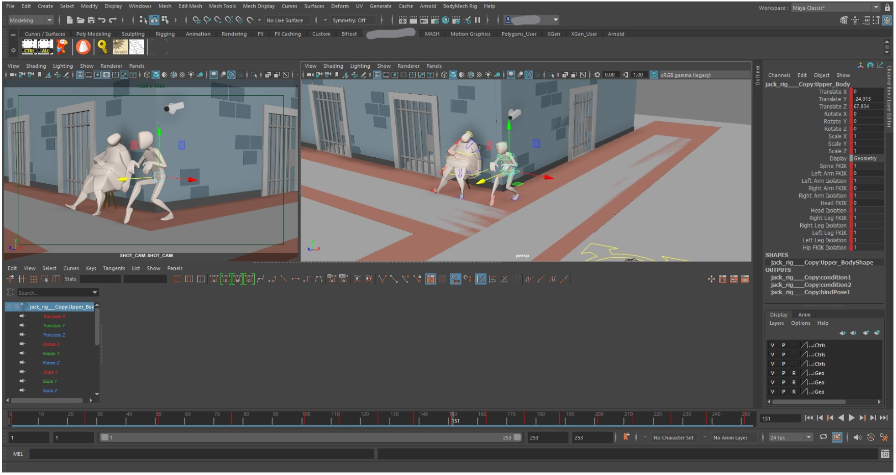Open the Modeling menu set dropdown
Image resolution: width=896 pixels, height=475 pixels.
(x=31, y=20)
